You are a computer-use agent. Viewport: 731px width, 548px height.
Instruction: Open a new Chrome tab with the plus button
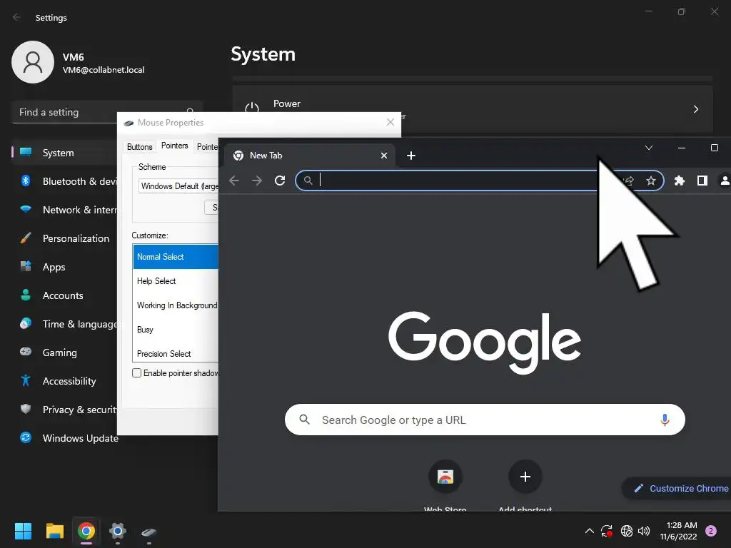click(410, 156)
